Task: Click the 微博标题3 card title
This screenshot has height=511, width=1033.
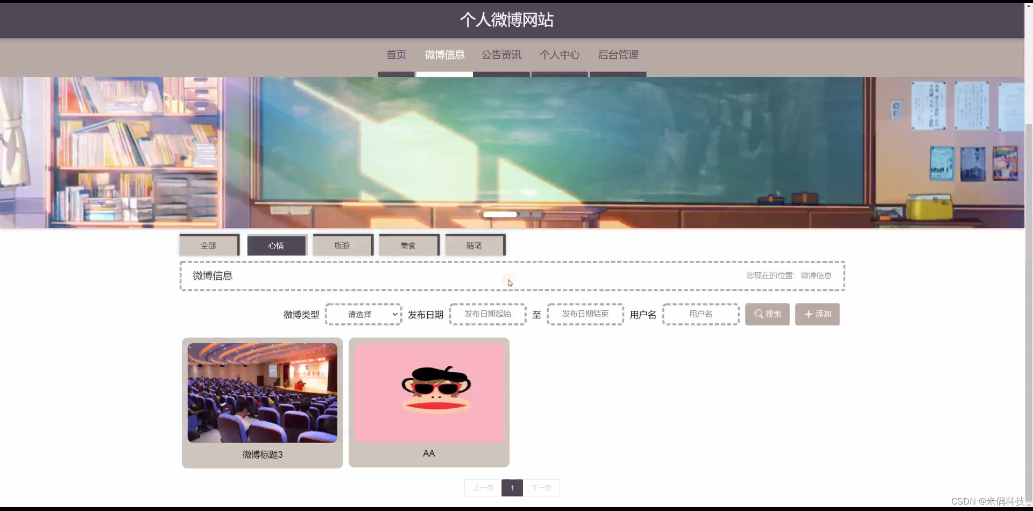Action: click(263, 455)
